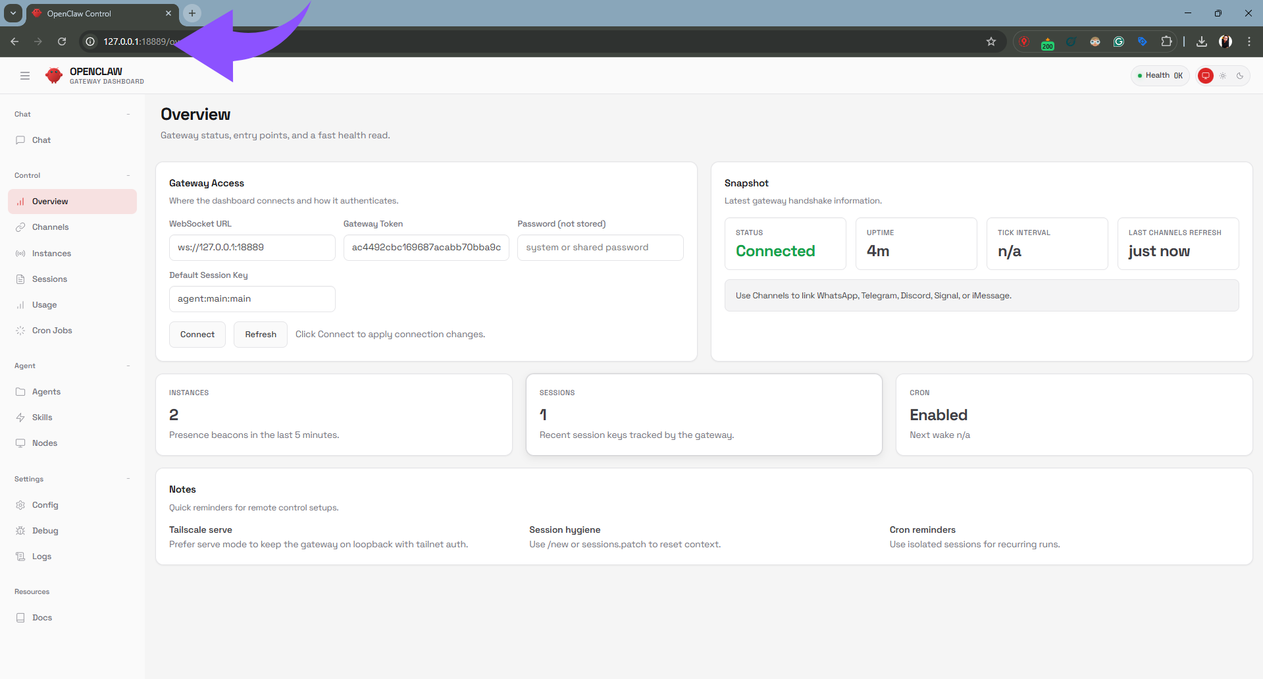Viewport: 1263px width, 679px height.
Task: Open the Chat page
Action: [x=41, y=140]
